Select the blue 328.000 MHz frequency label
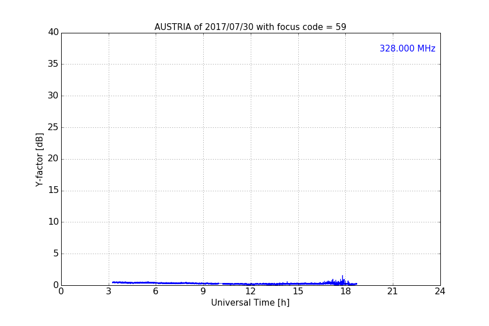 407,48
